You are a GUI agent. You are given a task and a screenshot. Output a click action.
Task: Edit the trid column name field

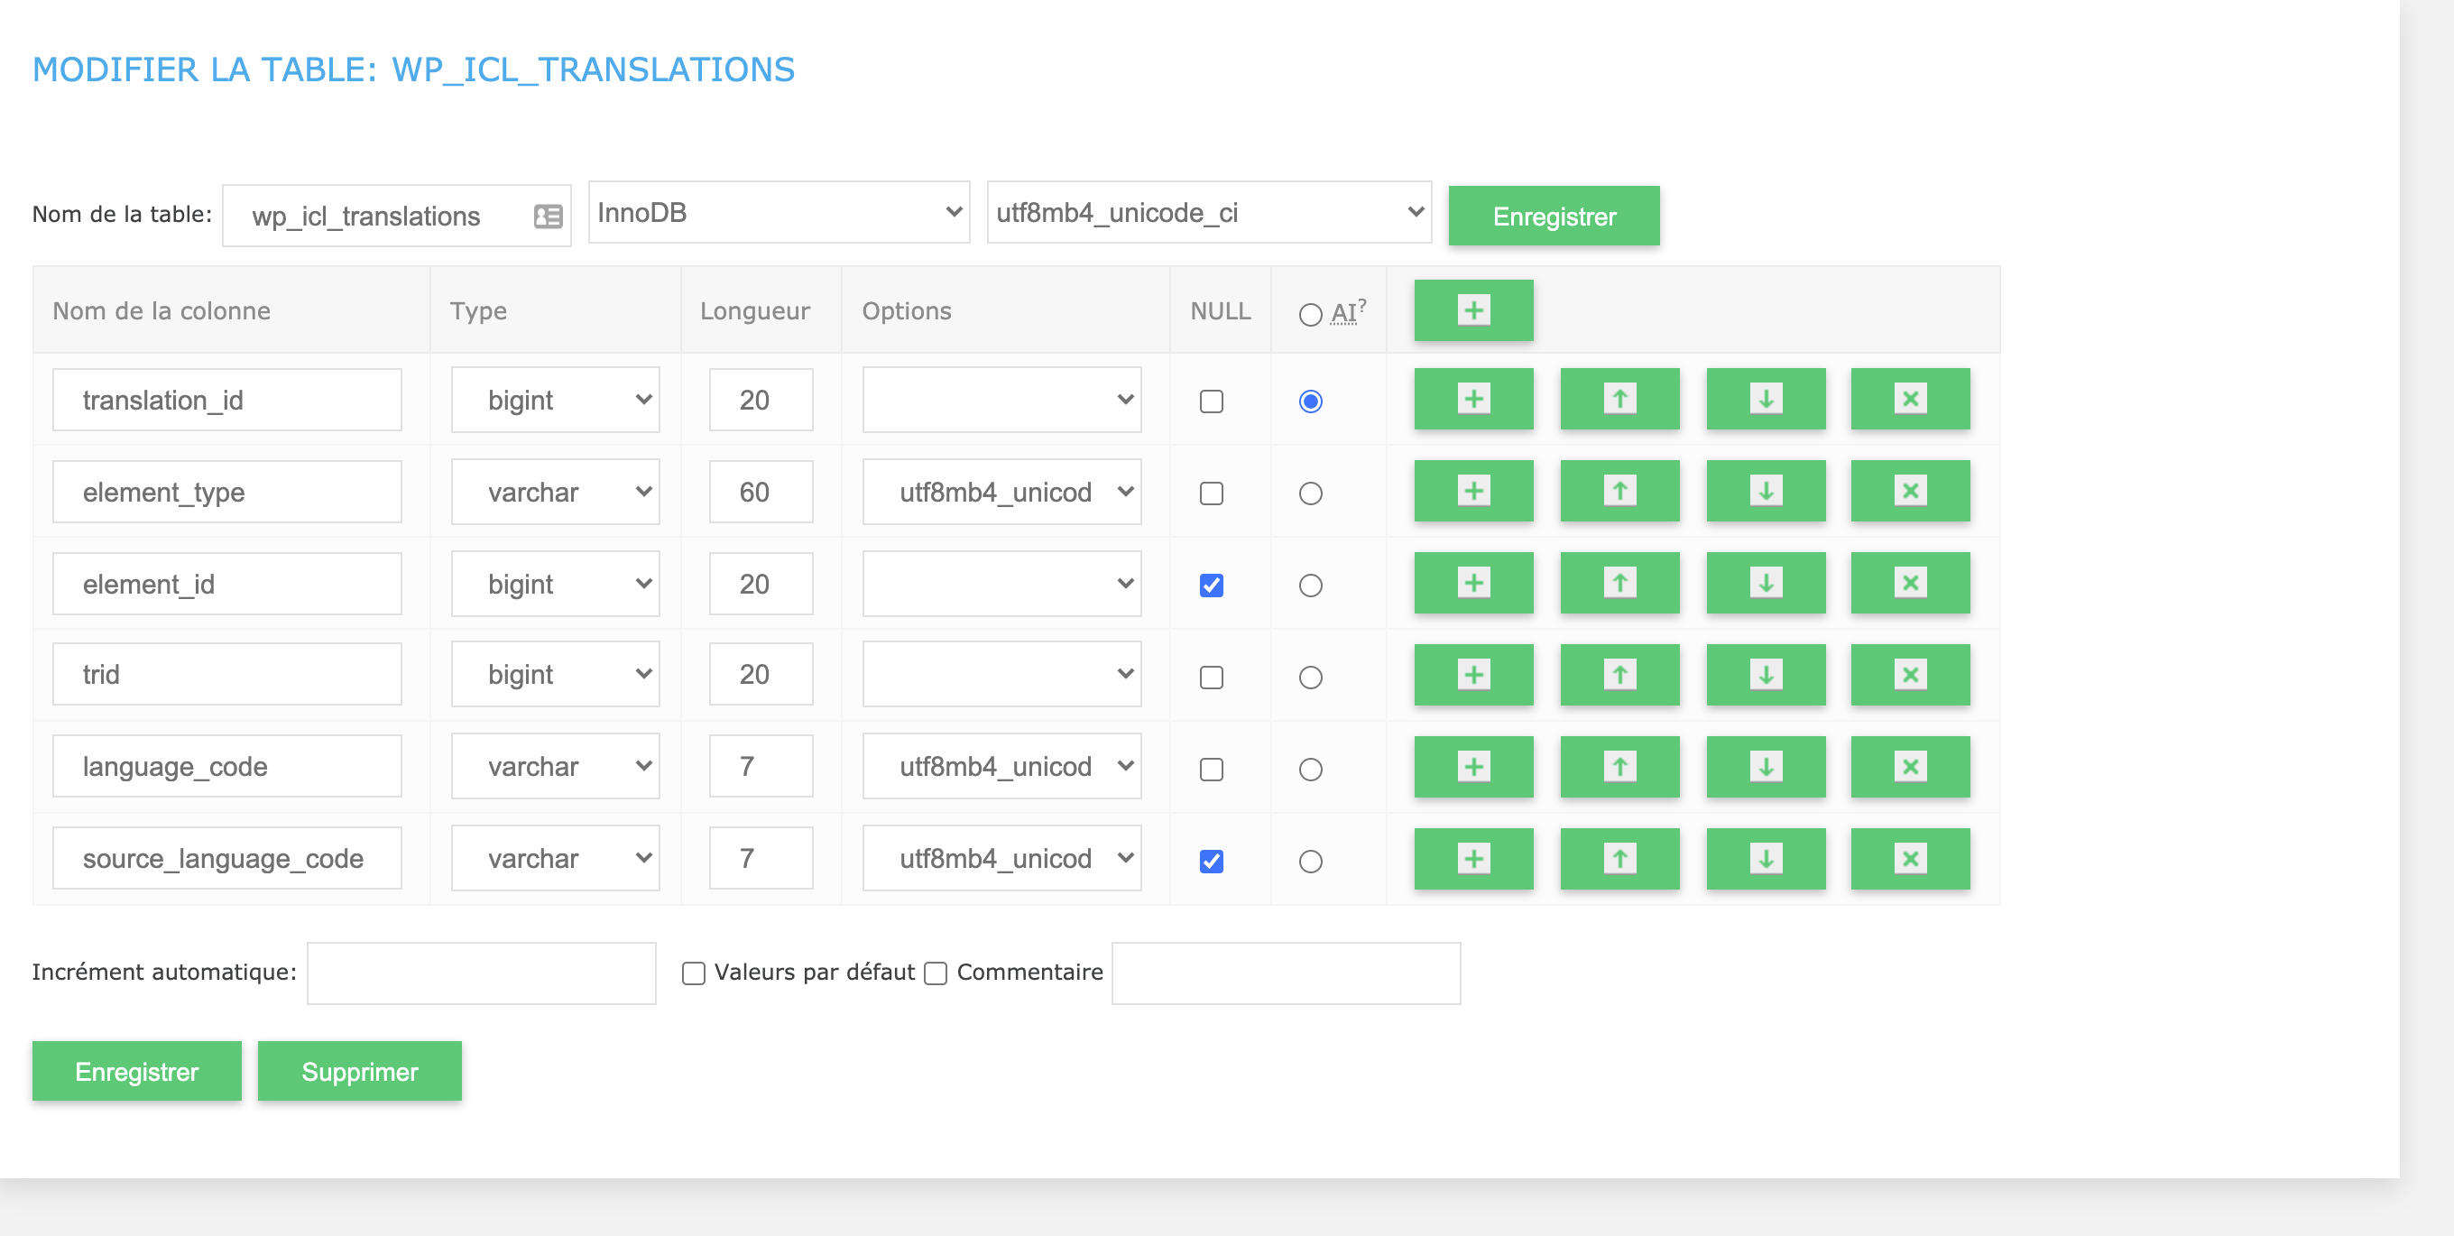(226, 675)
